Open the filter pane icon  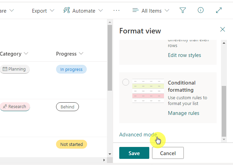183,10
